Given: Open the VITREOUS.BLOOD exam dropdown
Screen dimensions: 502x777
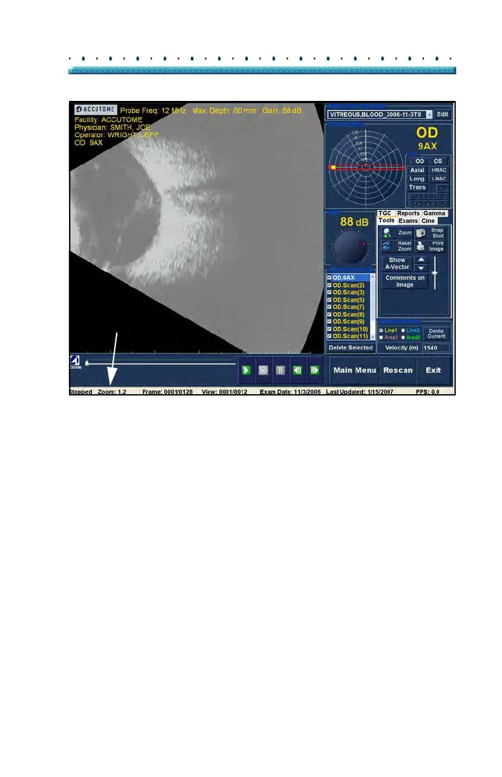Looking at the screenshot, I should click(429, 115).
